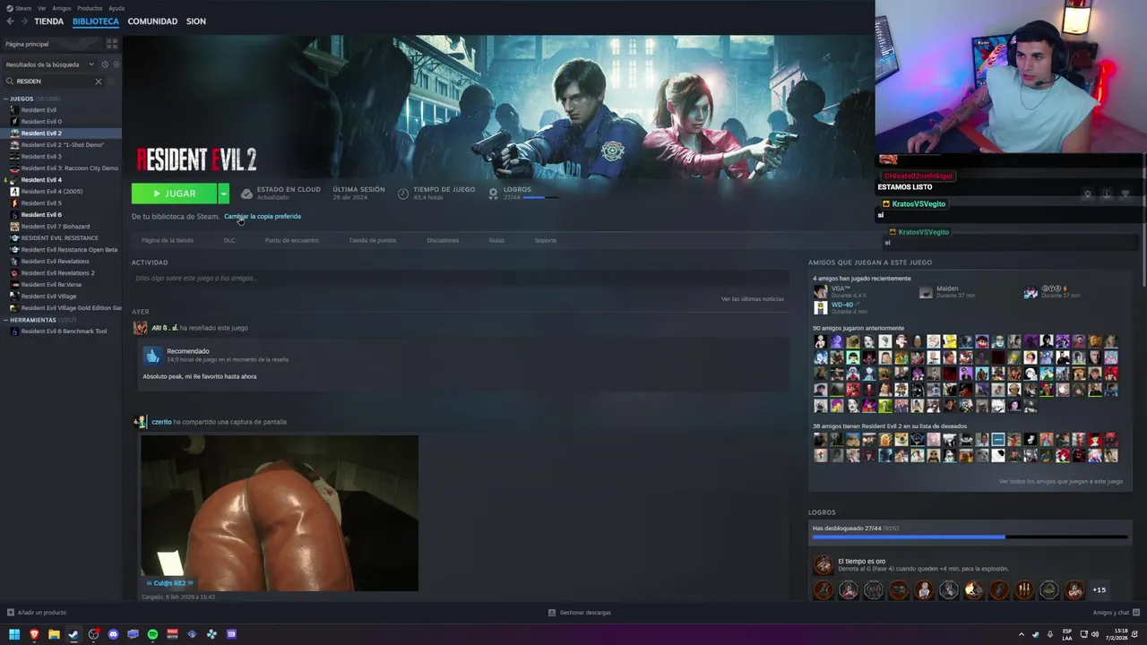Open the Ayuda menu

[x=116, y=8]
